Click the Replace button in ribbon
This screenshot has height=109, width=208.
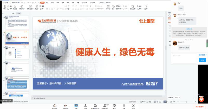[x=140, y=9]
